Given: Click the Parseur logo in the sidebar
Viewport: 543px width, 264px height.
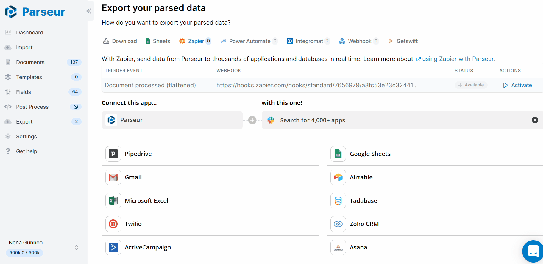Looking at the screenshot, I should tap(35, 12).
